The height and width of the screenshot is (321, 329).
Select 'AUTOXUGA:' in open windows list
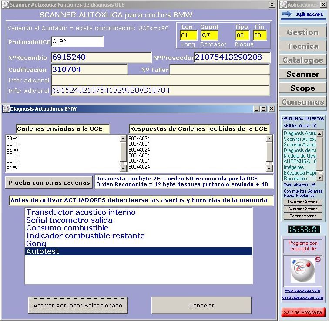click(300, 162)
